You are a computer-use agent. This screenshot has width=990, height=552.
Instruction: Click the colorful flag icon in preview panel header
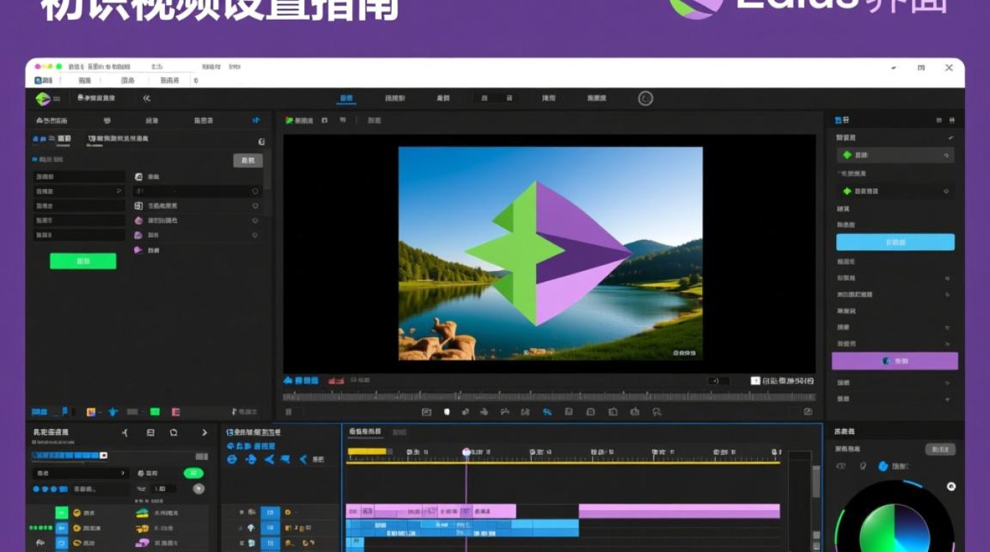click(289, 120)
